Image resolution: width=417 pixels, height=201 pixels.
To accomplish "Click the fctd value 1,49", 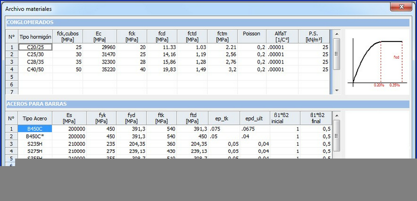I will coord(201,70).
